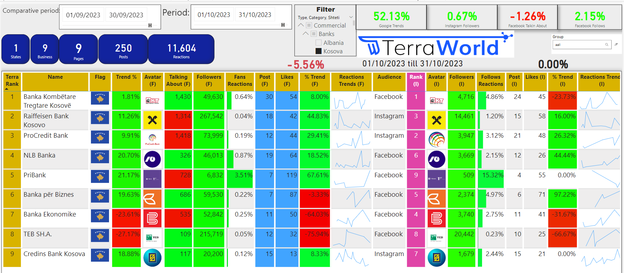The width and height of the screenshot is (624, 273).
Task: Click TEB logo in Avatar (F) column
Action: point(153,238)
